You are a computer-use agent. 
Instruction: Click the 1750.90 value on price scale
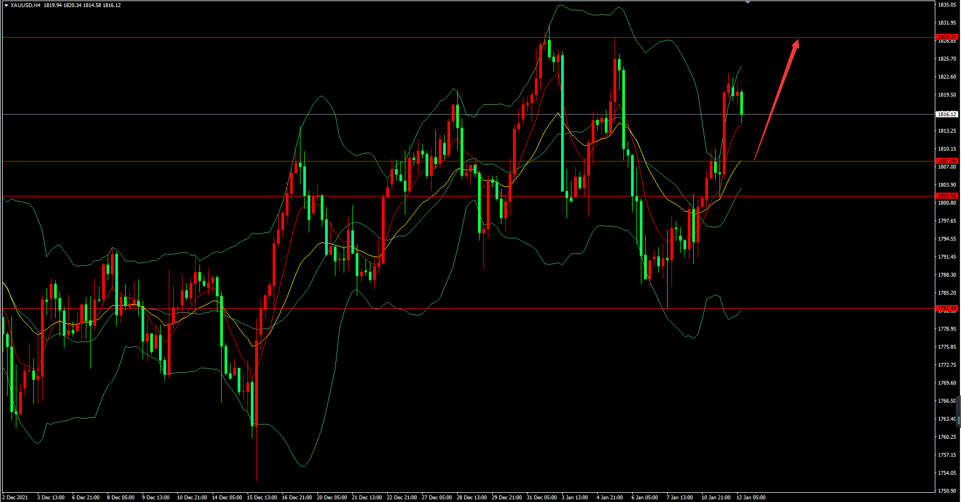tap(947, 491)
